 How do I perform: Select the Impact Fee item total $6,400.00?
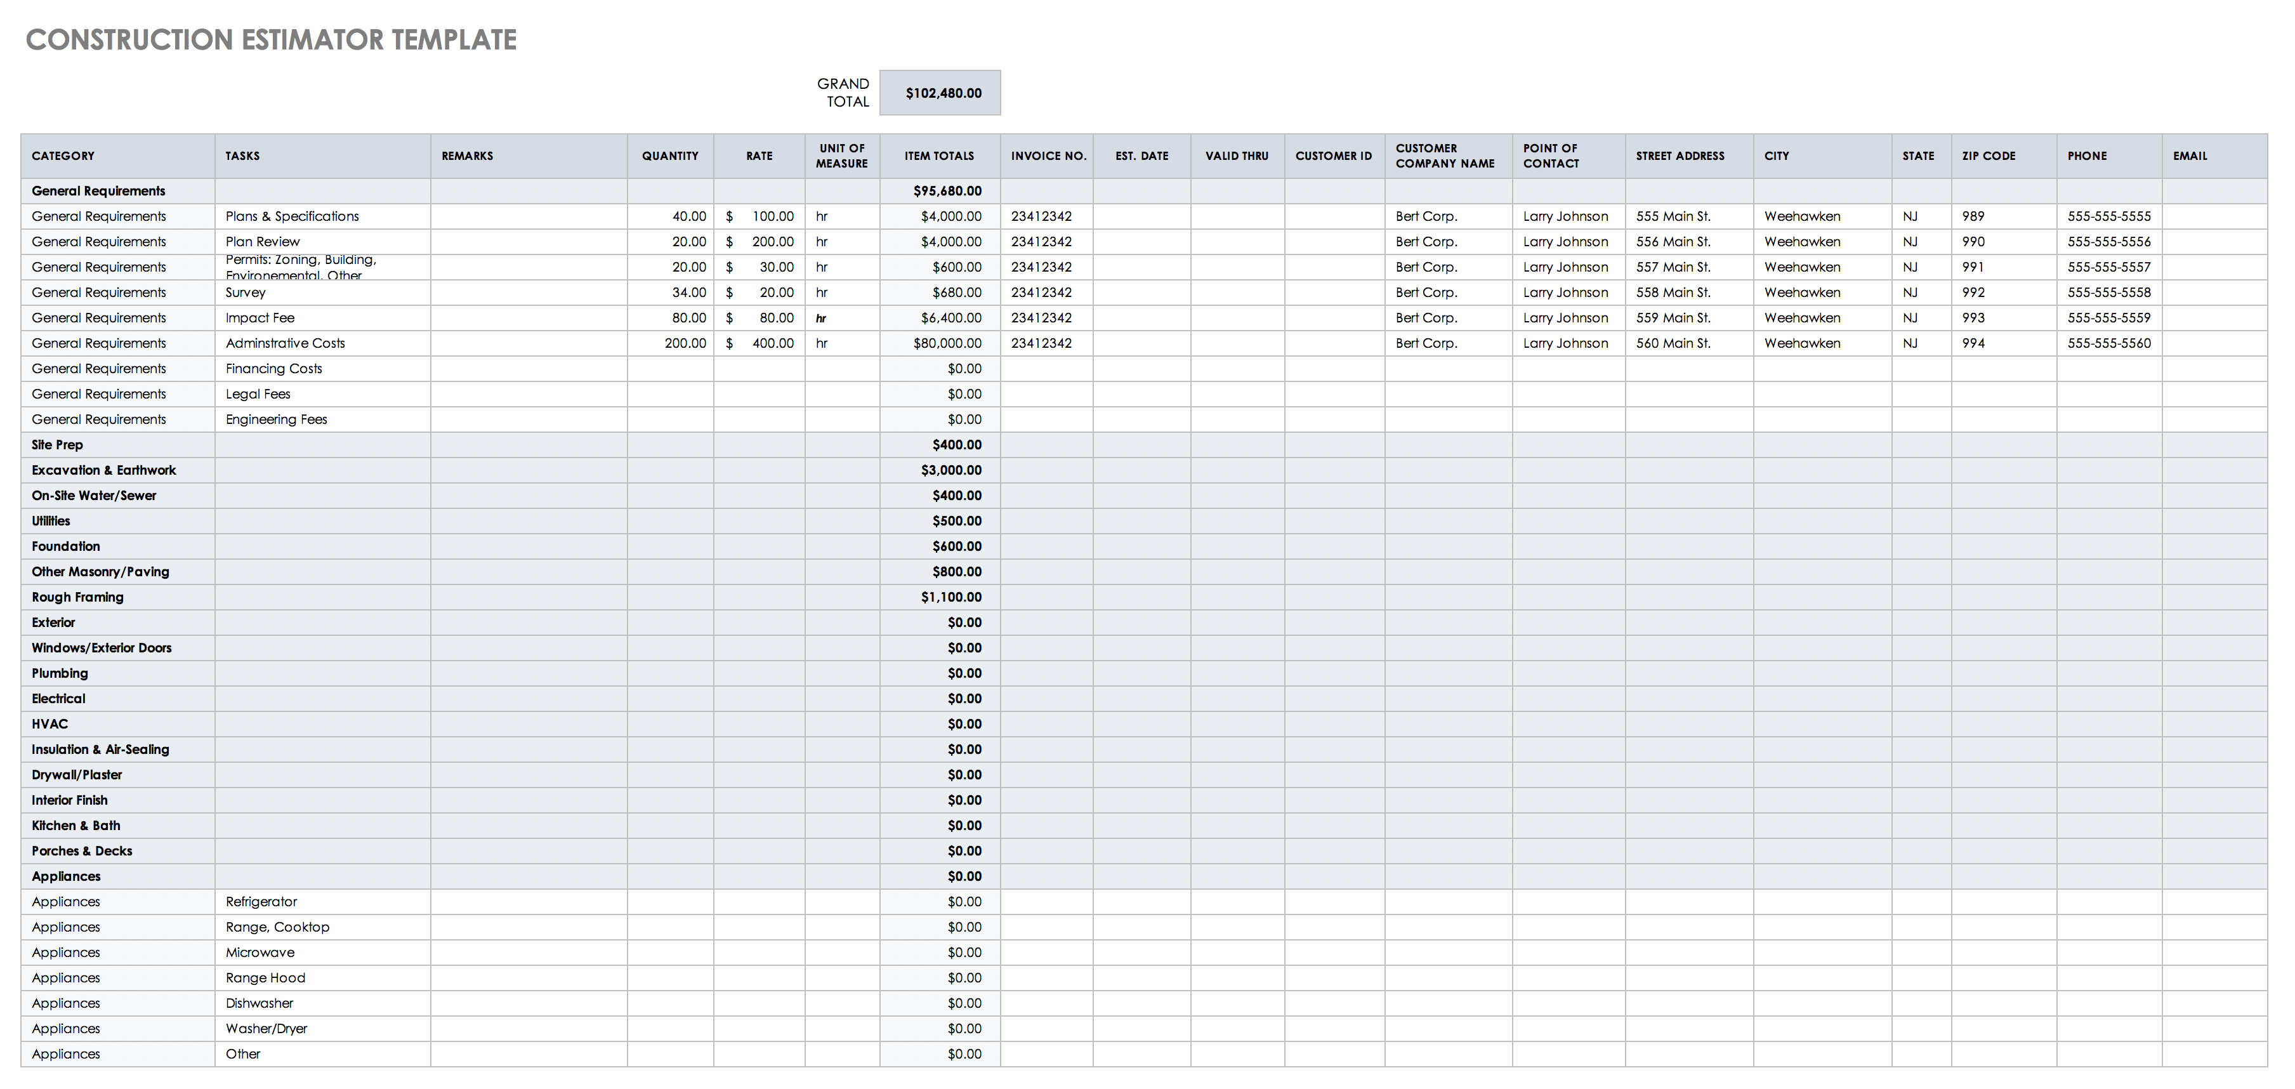950,318
